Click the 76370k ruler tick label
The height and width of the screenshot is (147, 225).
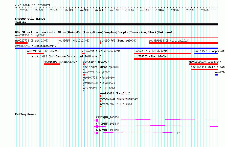(205, 10)
